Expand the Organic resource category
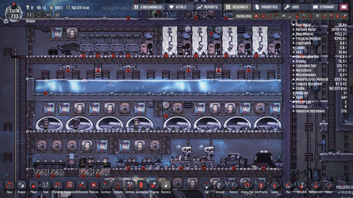The image size is (353, 198). pyautogui.click(x=320, y=61)
